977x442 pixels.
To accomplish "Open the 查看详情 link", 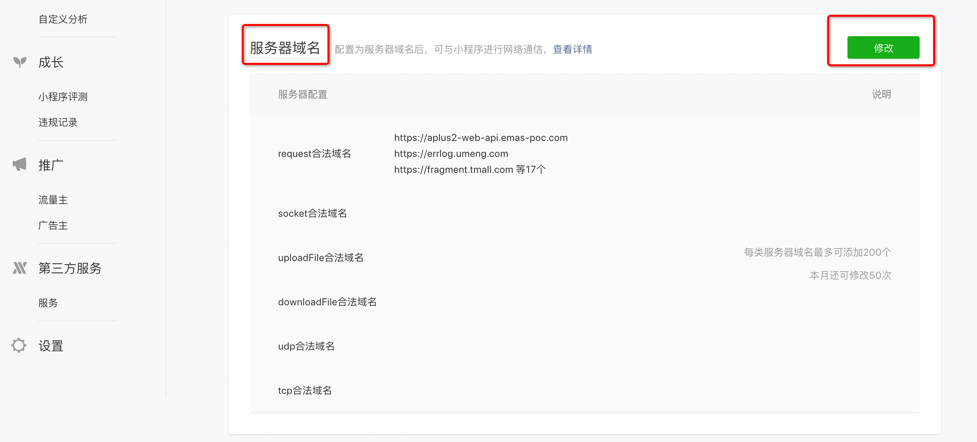I will tap(572, 49).
